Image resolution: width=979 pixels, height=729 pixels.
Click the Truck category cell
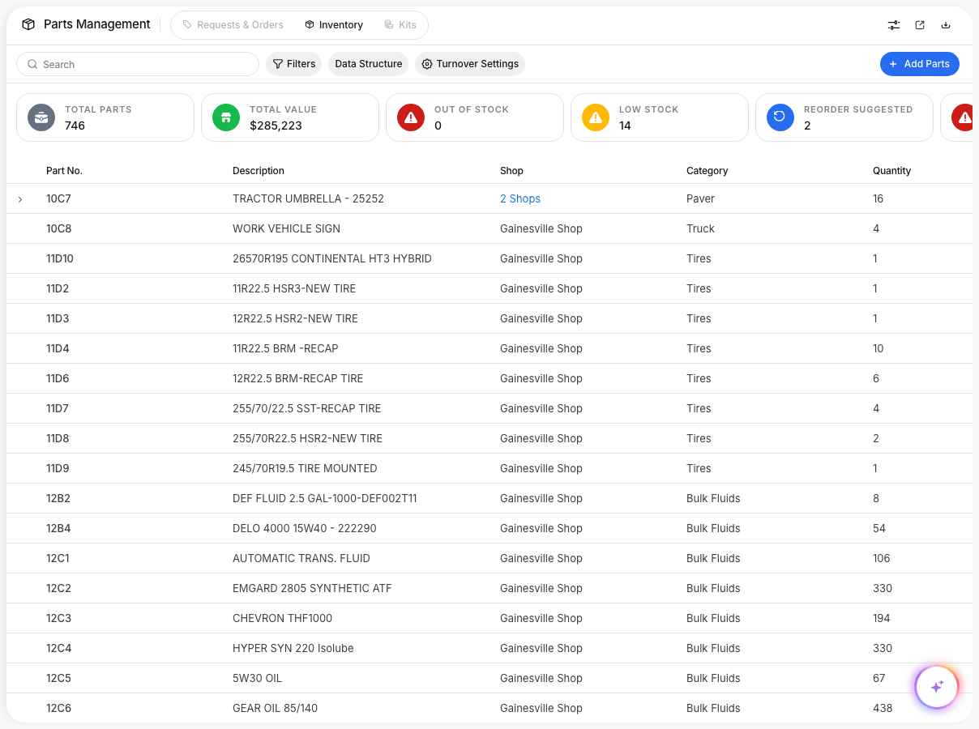700,228
